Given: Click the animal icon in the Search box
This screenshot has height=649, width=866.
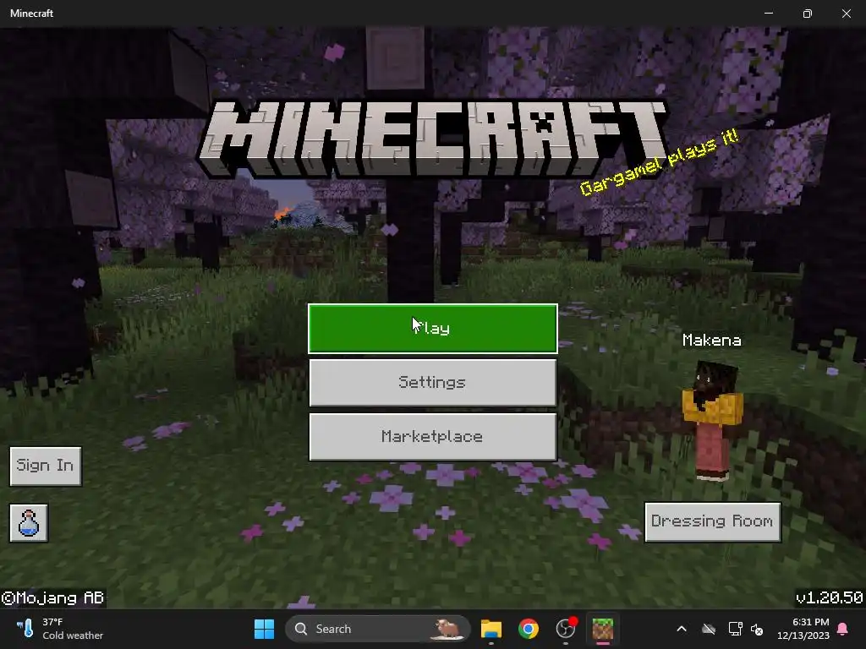Looking at the screenshot, I should pos(447,629).
